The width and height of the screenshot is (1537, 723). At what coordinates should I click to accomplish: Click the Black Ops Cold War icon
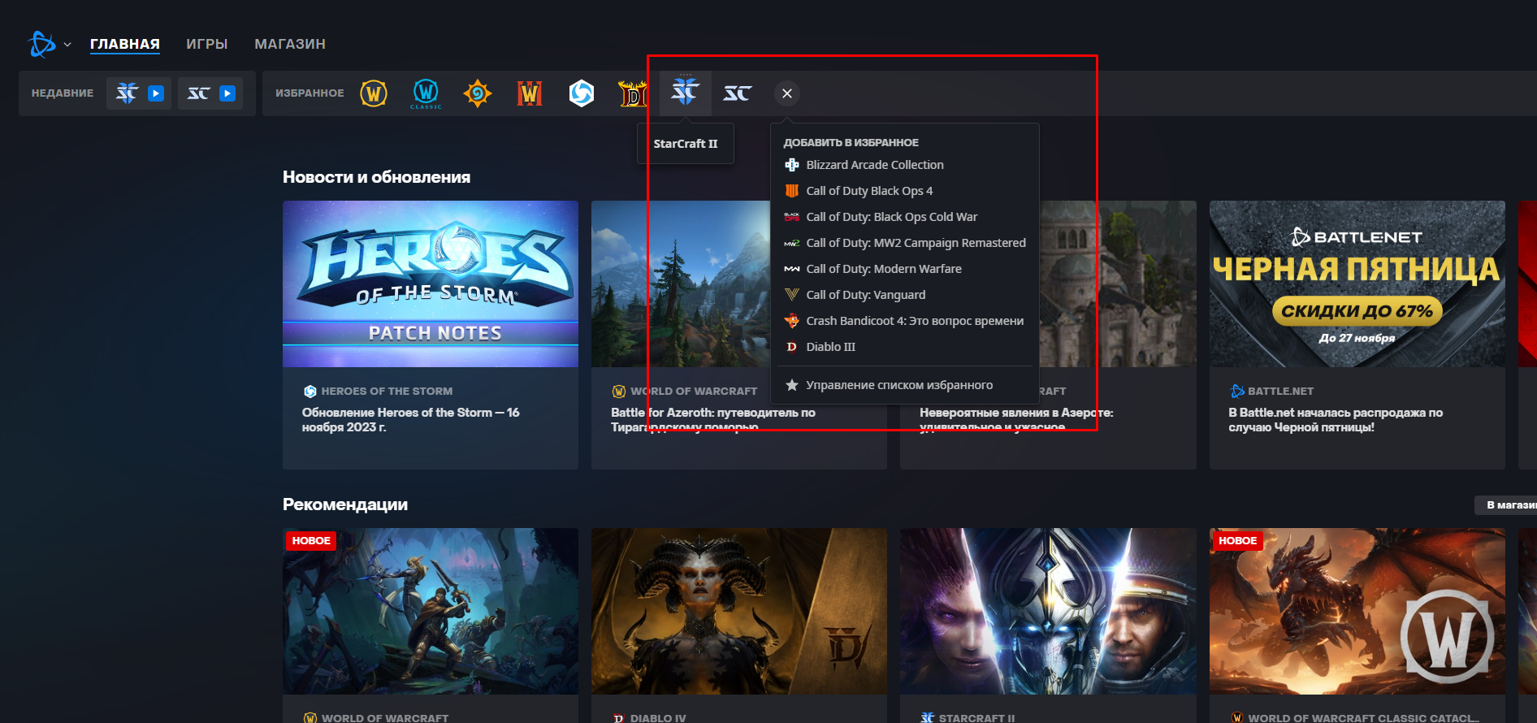click(791, 217)
